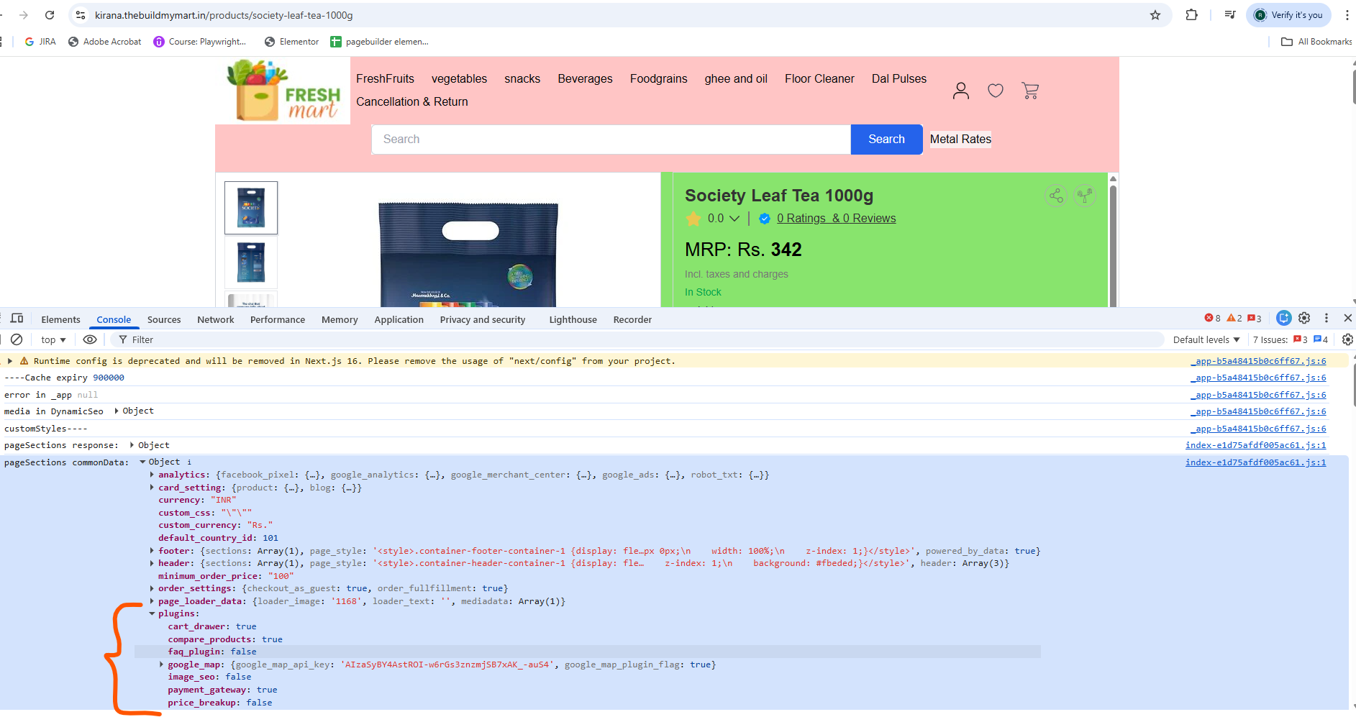Expand the Runtime config warning message
Screen dimensions: 1356x717
coord(9,361)
